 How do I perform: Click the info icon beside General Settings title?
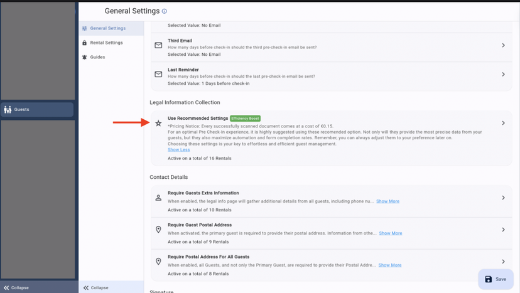pos(165,11)
